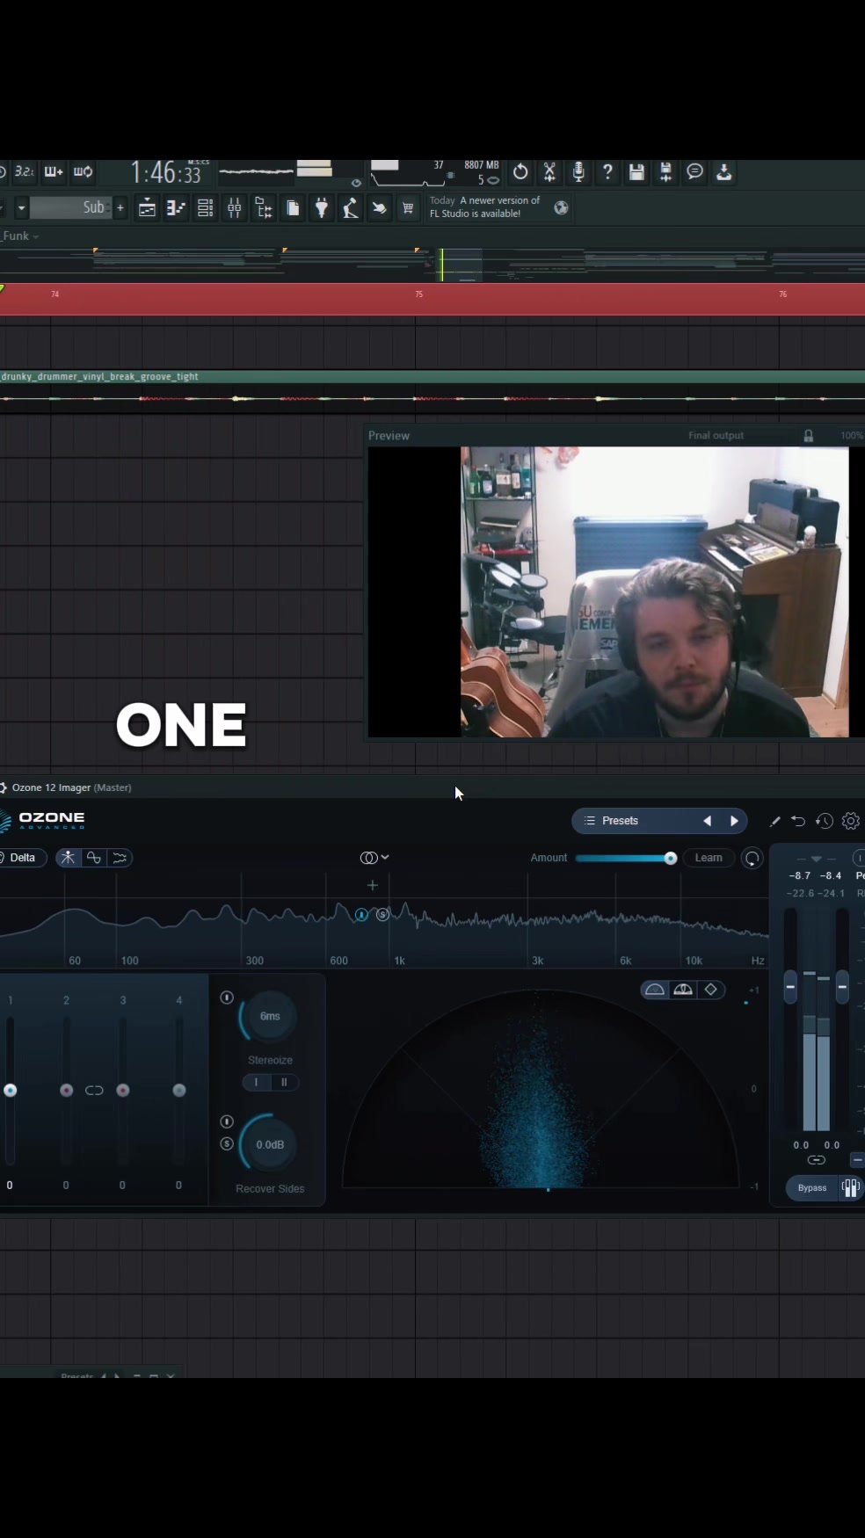Viewport: 865px width, 1538px height.
Task: Expand the stereo channel mode dropdown
Action: (x=374, y=858)
